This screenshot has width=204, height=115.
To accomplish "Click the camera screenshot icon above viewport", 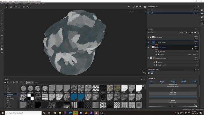I will [145, 7].
